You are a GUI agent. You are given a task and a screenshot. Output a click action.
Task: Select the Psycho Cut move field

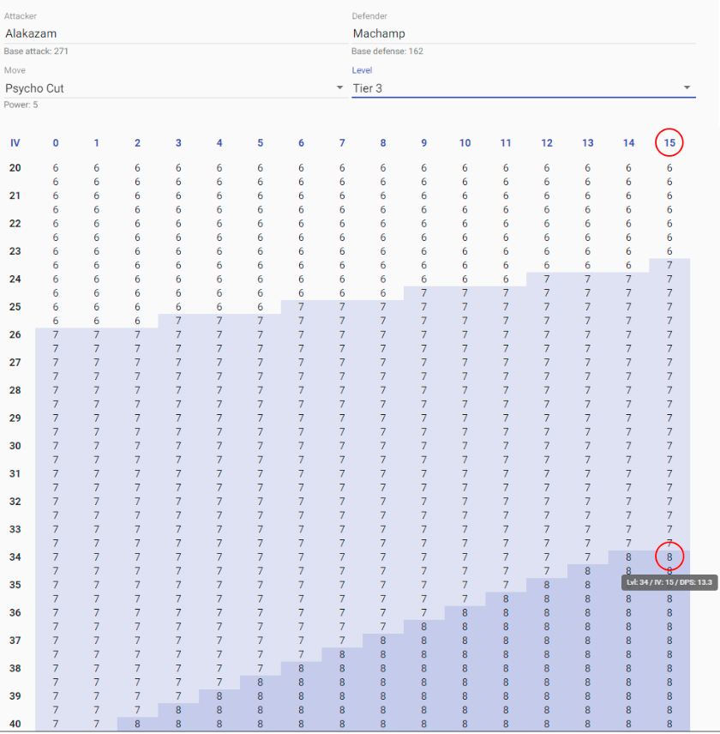pyautogui.click(x=176, y=88)
